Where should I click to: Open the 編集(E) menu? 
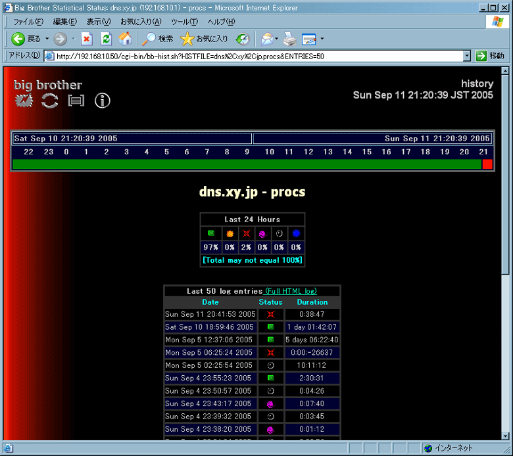tap(64, 22)
